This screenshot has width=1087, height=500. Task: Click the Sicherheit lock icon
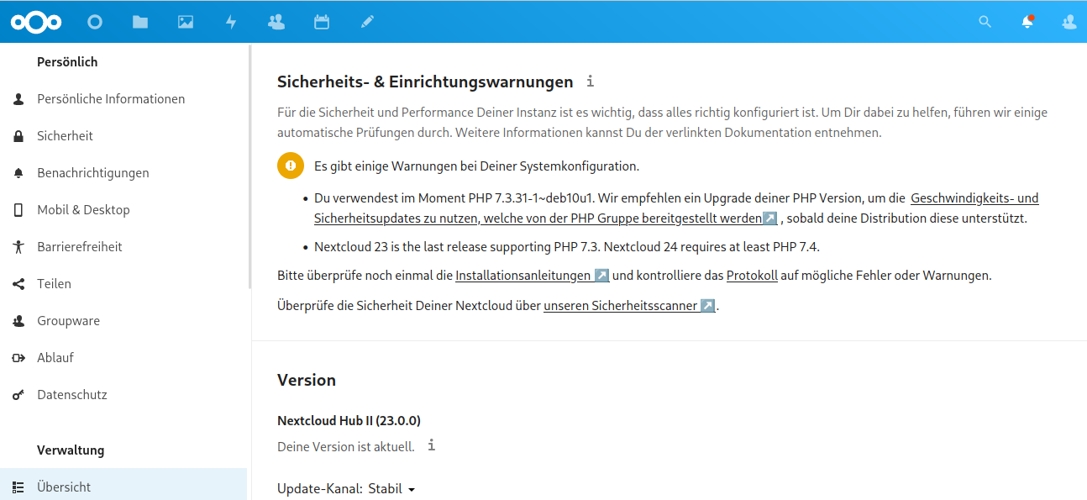pos(18,136)
